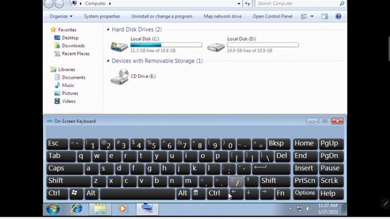This screenshot has height=219, width=390.
Task: Toggle the right Shift key
Action: click(x=275, y=181)
